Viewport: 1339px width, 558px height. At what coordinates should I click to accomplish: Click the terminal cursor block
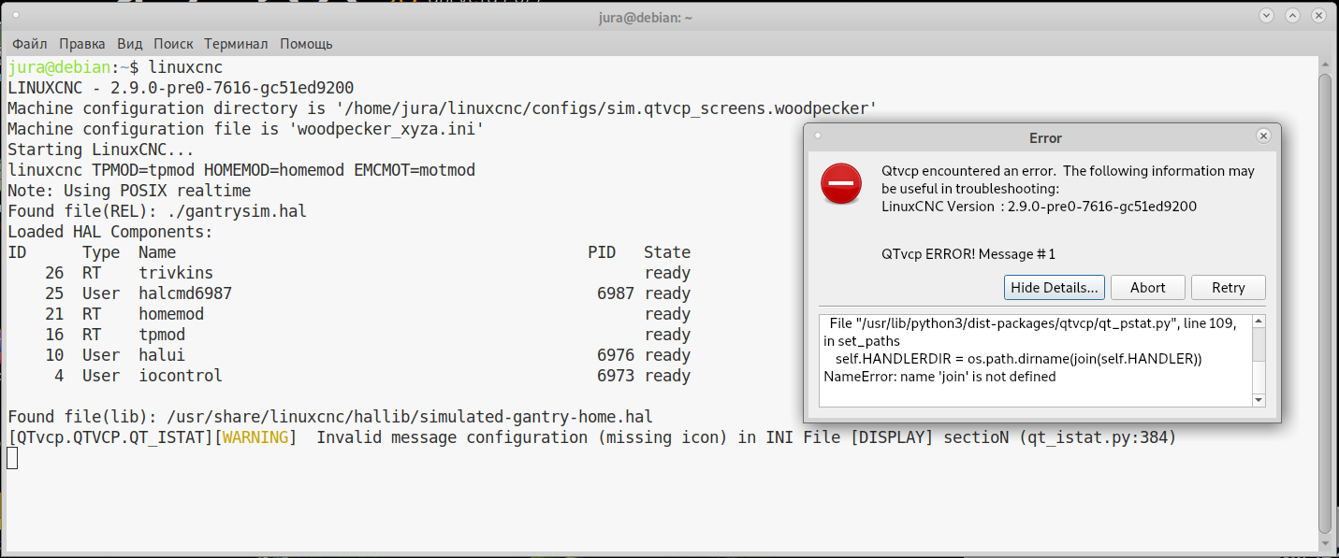tap(12, 458)
